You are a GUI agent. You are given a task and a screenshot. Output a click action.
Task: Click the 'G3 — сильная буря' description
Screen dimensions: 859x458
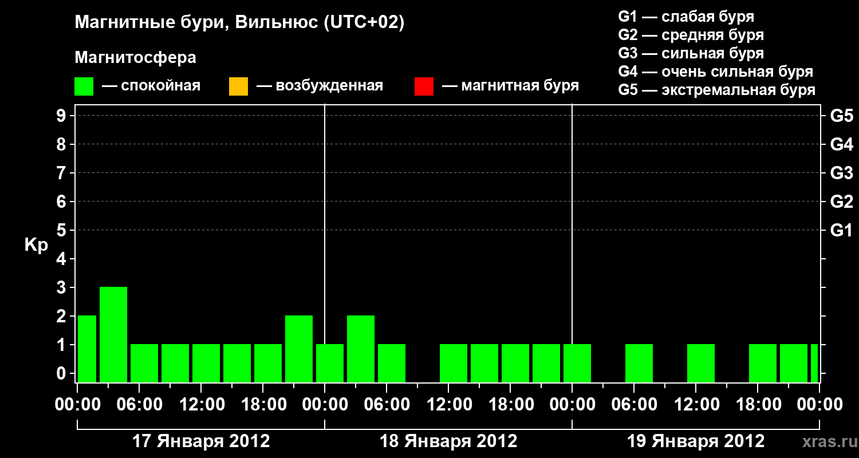(691, 53)
